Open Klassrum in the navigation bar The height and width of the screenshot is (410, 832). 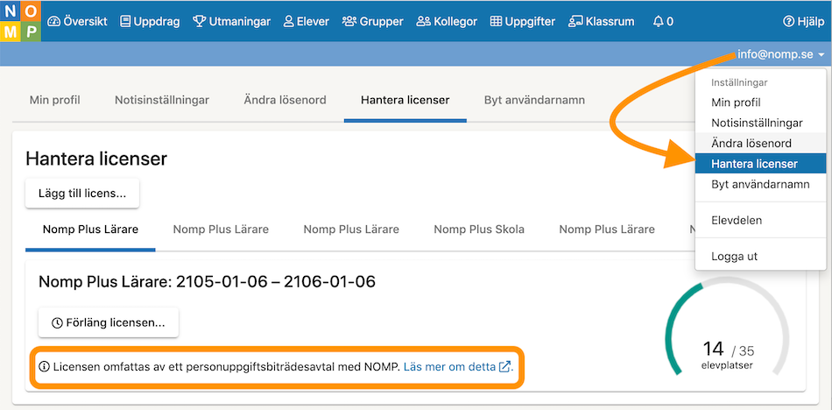click(601, 21)
